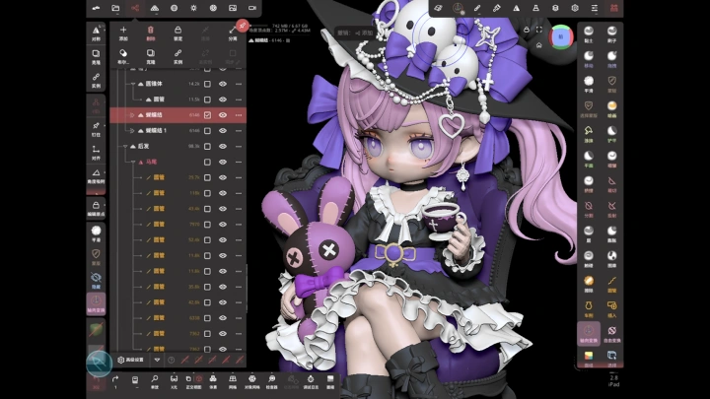Open the Nomad about menu at far left

pos(96,8)
